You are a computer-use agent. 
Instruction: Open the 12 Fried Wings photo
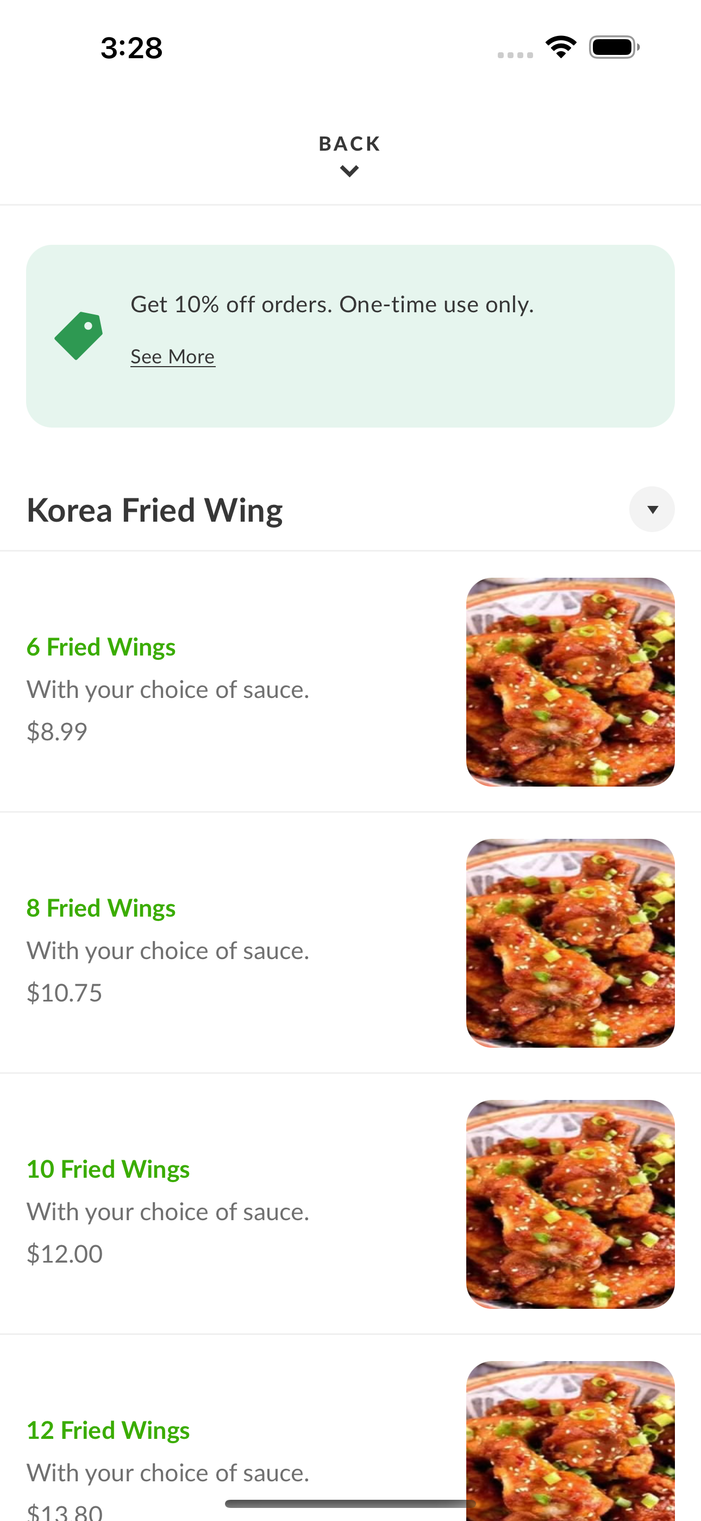point(570,1440)
